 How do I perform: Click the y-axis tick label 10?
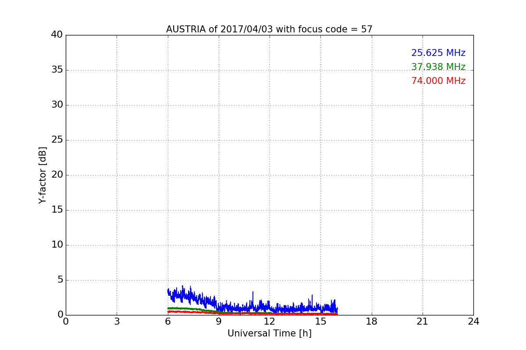(57, 245)
